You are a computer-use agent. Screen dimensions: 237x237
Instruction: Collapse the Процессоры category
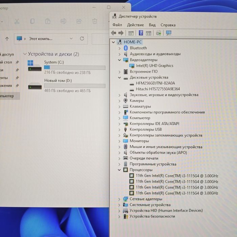(x=119, y=170)
